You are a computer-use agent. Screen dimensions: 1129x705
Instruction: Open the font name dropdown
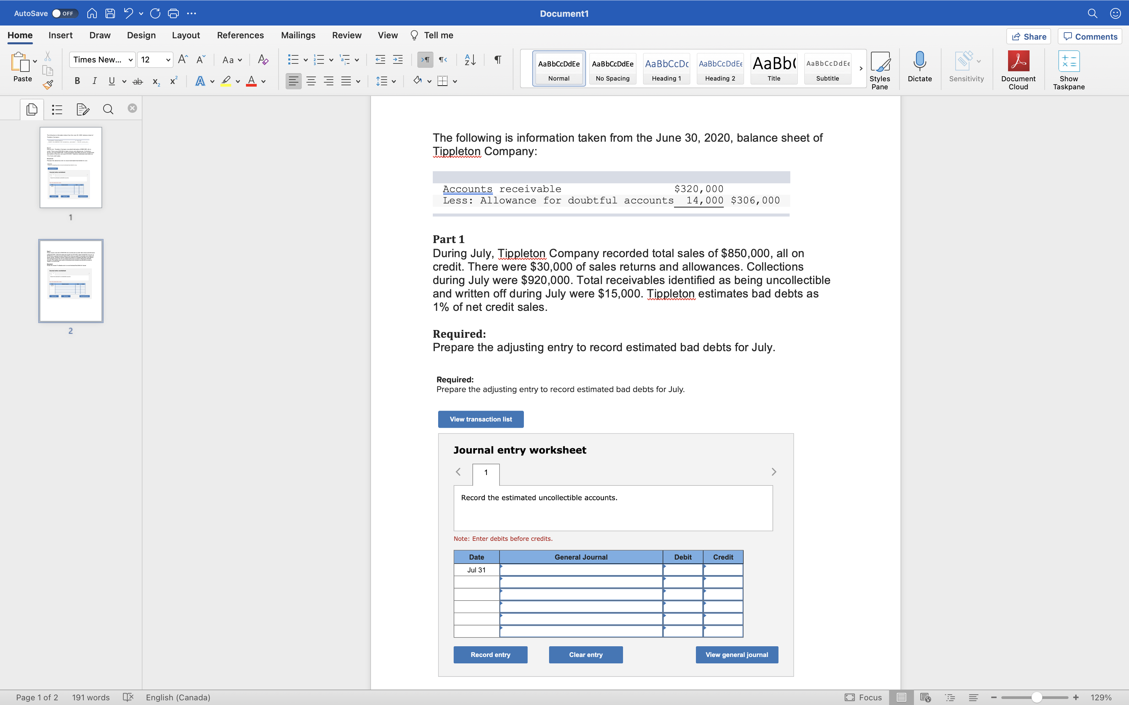(x=131, y=60)
